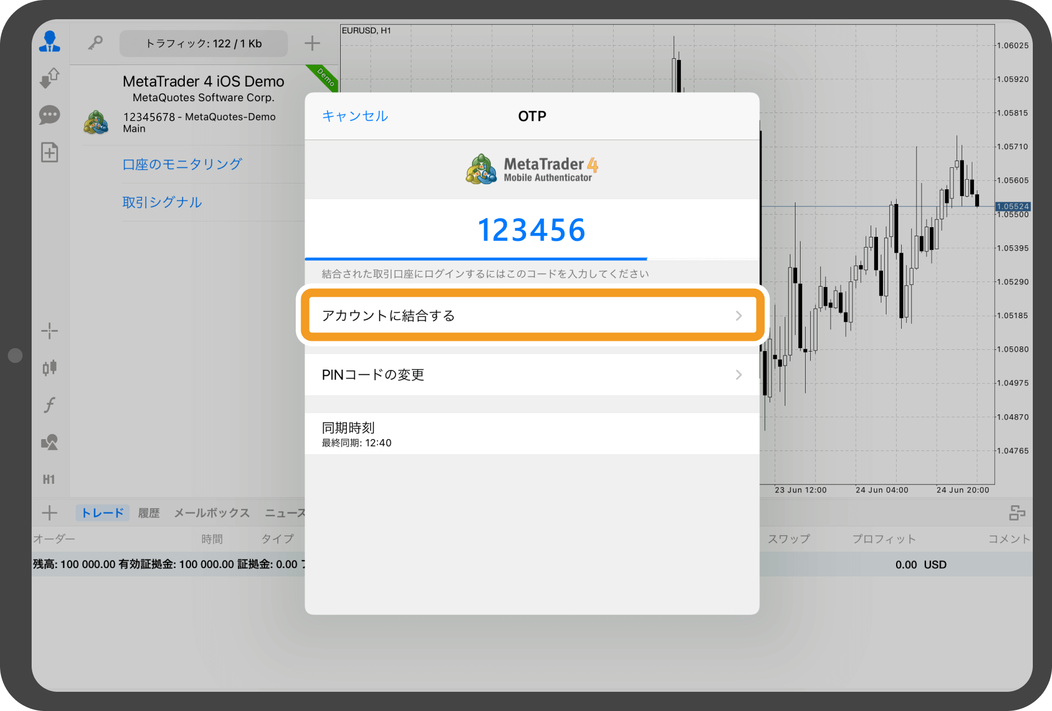Click the 最終同期: 12:40 text
Image resolution: width=1052 pixels, height=711 pixels.
coord(357,443)
